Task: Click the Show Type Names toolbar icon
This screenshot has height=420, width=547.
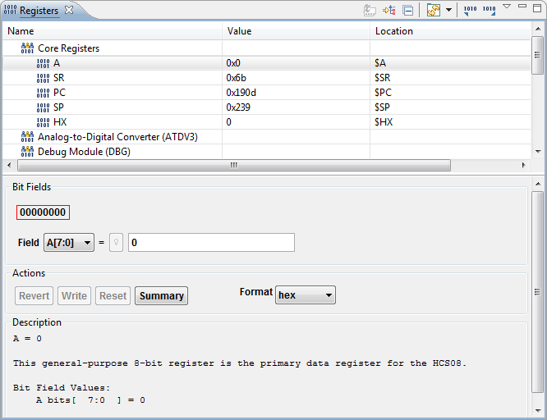Action: tap(371, 11)
